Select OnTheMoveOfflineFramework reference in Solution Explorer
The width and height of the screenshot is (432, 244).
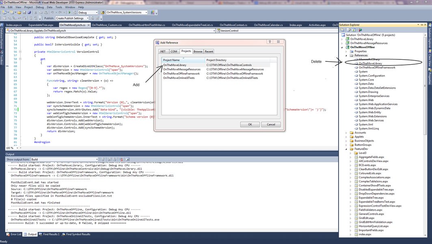pos(377,68)
